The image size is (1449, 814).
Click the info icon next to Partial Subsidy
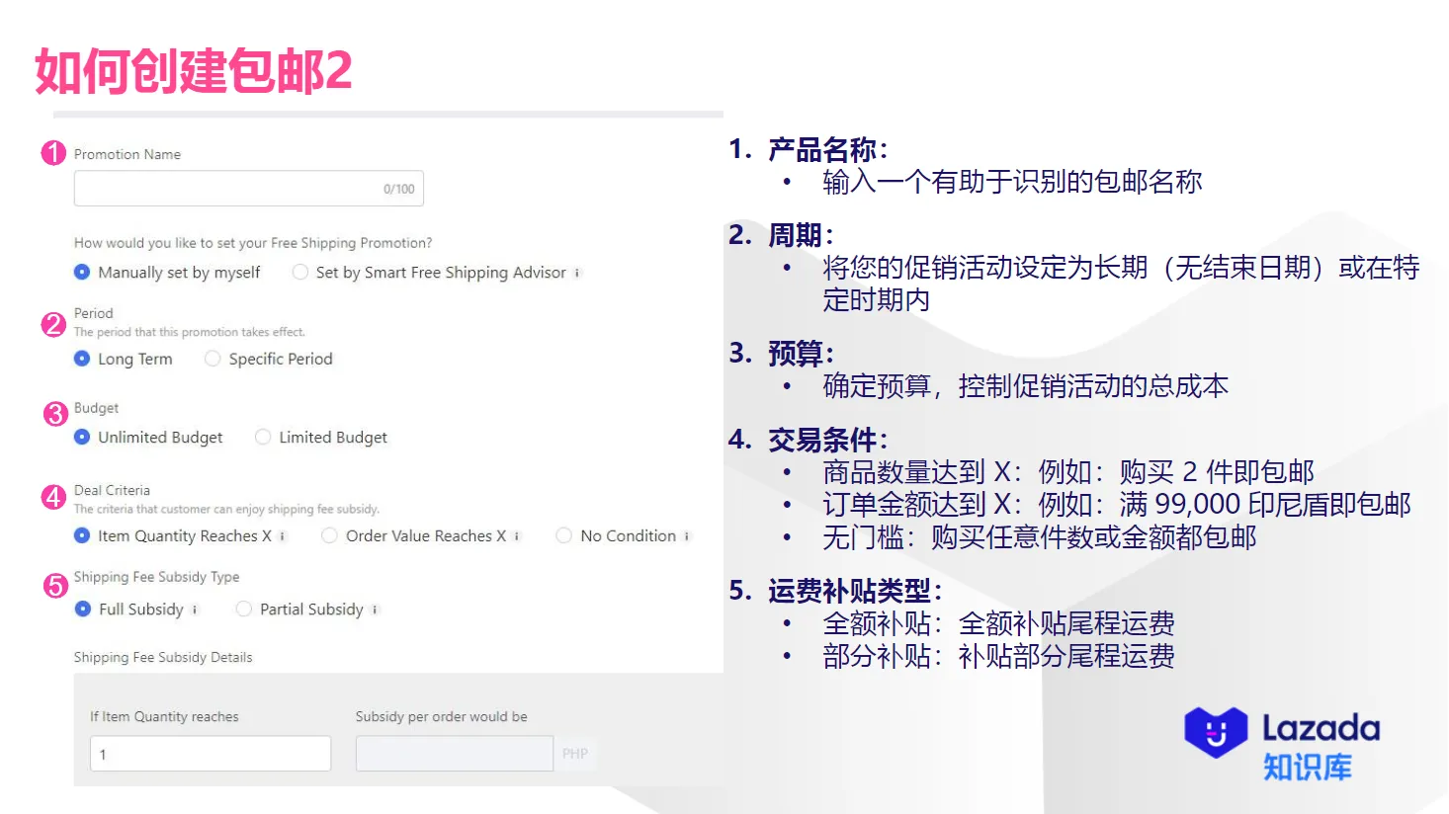coord(376,610)
